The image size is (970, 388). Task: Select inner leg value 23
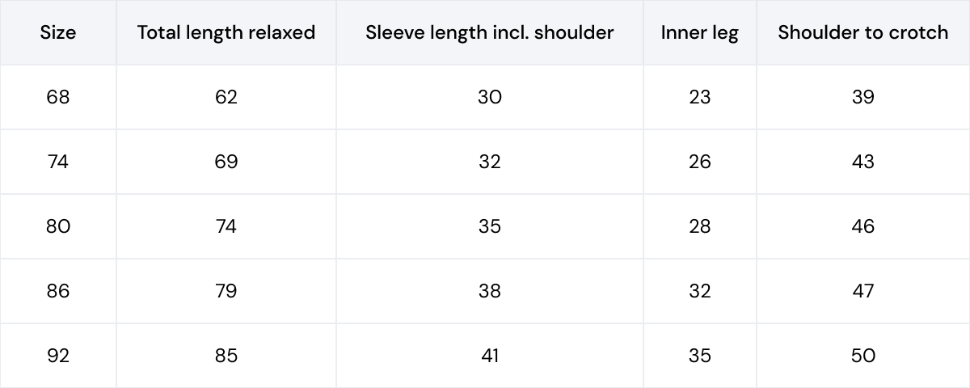700,97
